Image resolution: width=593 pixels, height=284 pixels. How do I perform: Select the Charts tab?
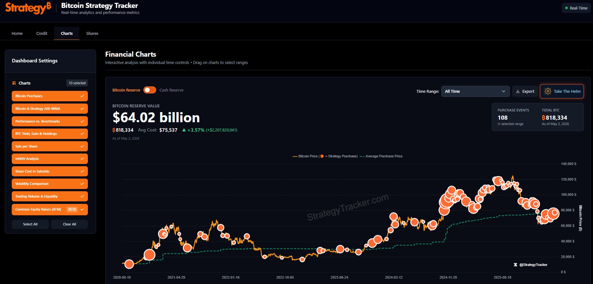[67, 34]
